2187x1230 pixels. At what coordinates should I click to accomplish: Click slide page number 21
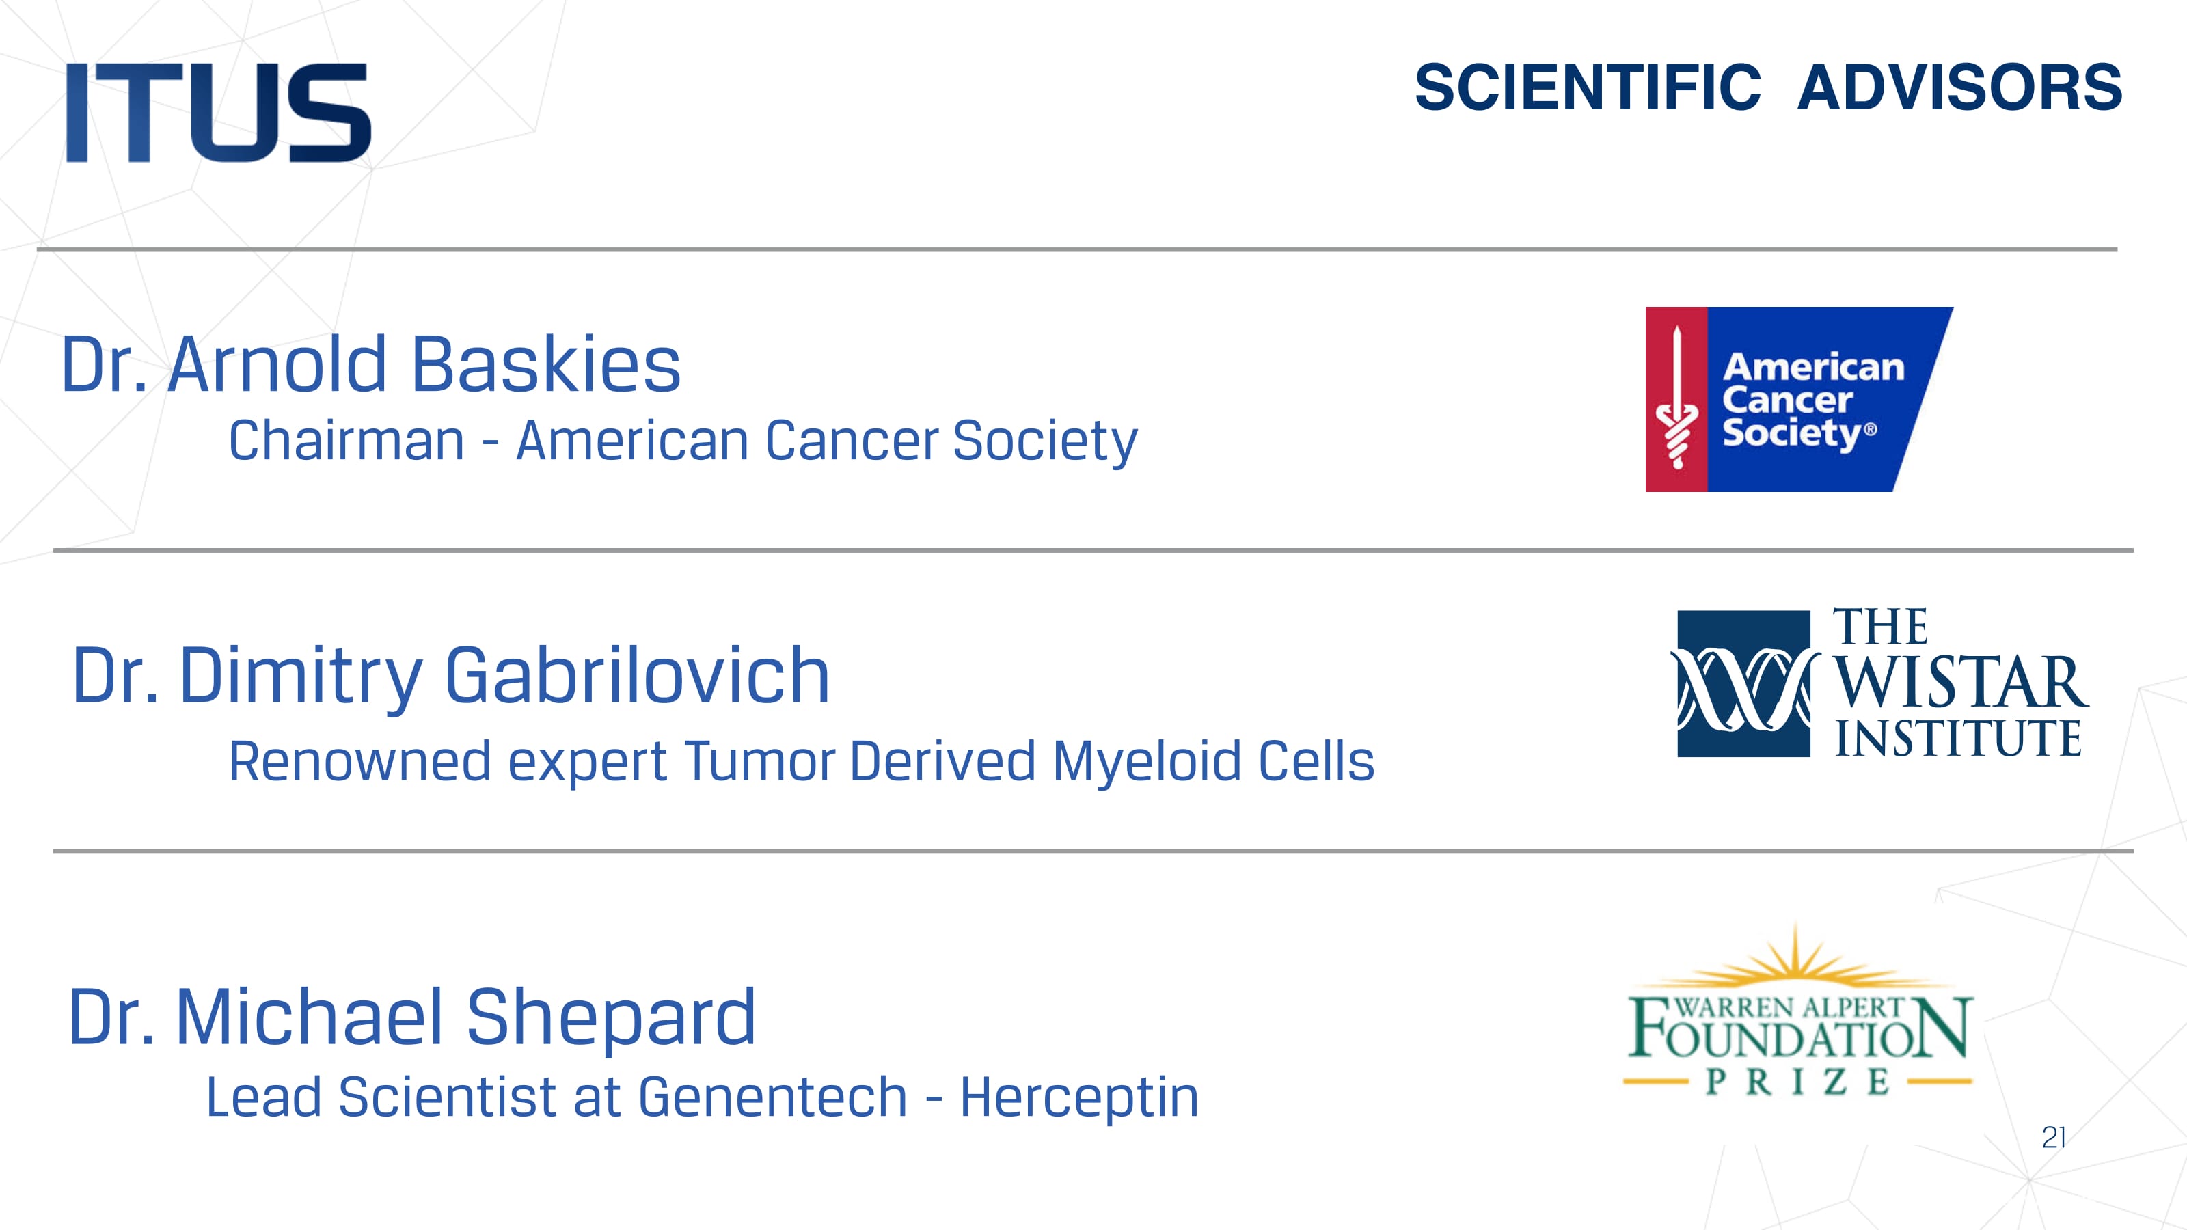(x=2053, y=1138)
